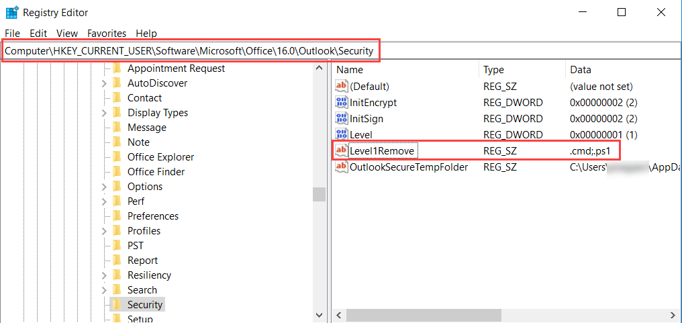Viewport: 682px width, 323px height.
Task: Click the Profiles folder icon
Action: (117, 231)
